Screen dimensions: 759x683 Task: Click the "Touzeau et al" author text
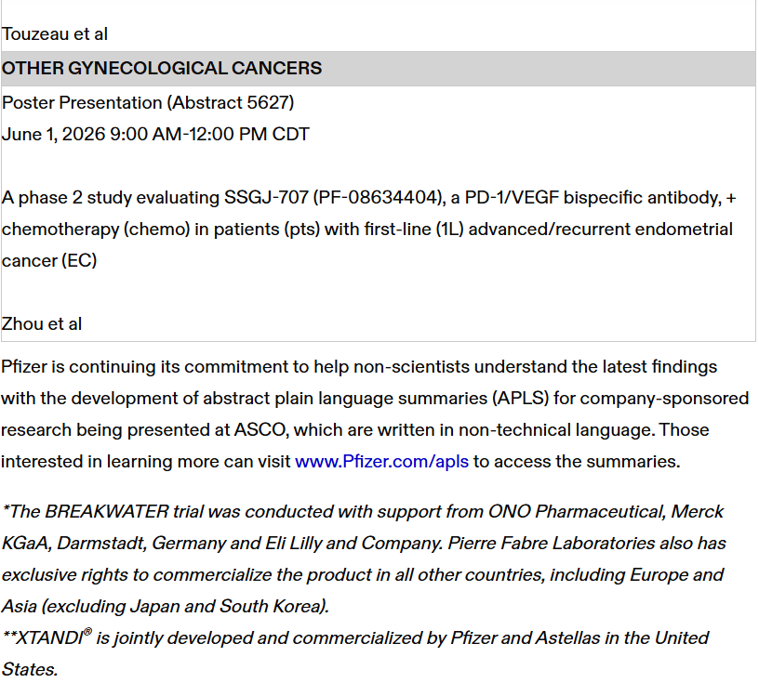point(55,34)
